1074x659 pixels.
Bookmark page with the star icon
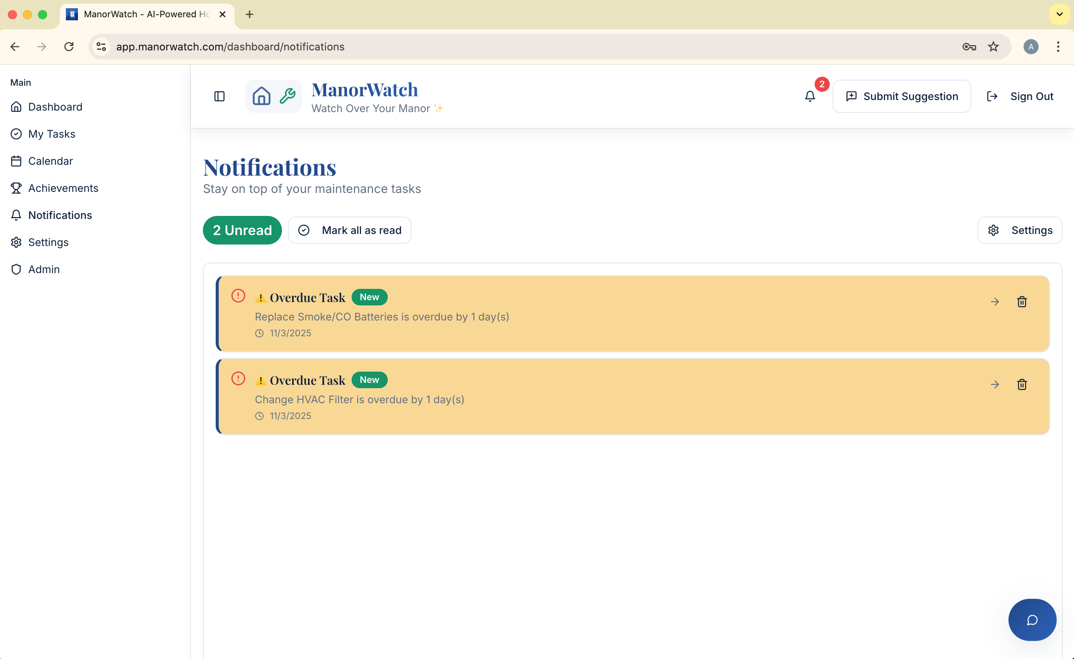point(993,47)
